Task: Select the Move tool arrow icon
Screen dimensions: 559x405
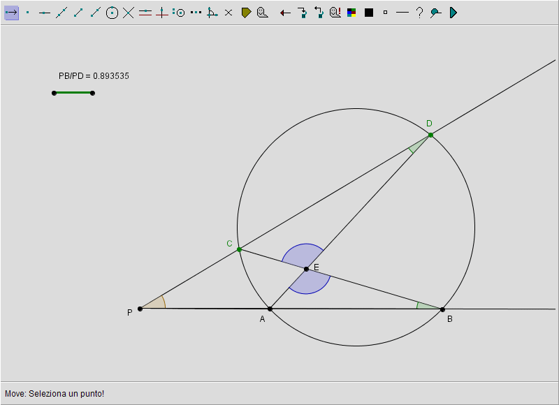Action: point(11,13)
